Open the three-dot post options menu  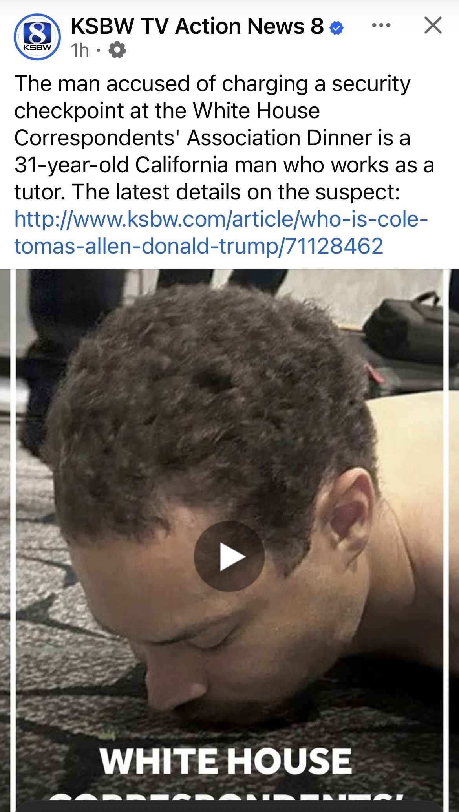click(x=381, y=26)
